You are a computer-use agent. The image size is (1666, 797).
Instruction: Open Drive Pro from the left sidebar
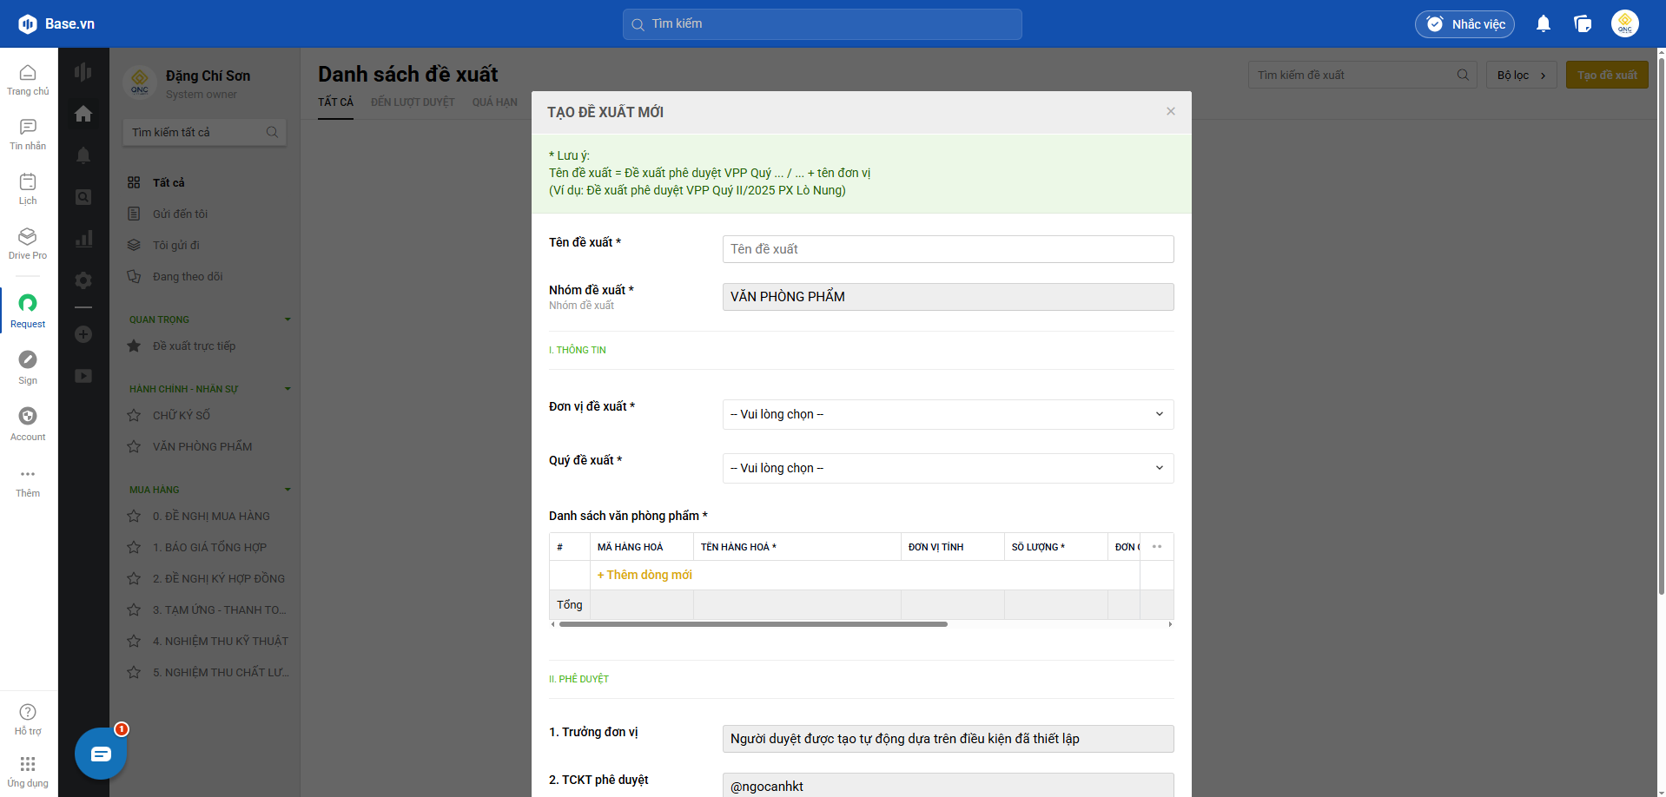click(x=28, y=242)
